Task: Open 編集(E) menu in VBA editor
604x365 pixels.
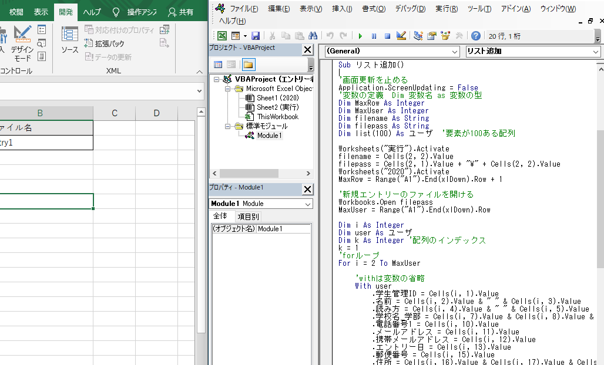Action: tap(279, 8)
